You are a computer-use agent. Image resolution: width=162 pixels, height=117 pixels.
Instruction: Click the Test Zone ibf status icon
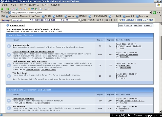pos(9,76)
